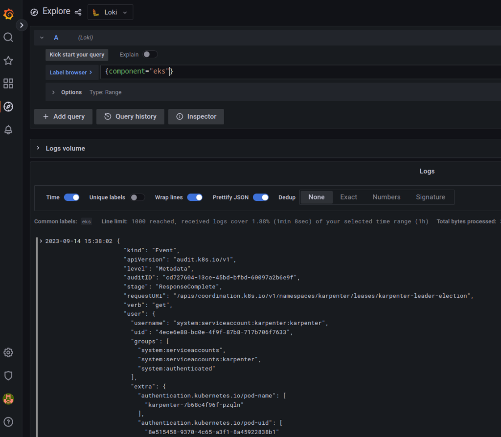Click the user profile avatar icon
The height and width of the screenshot is (437, 501).
8,398
